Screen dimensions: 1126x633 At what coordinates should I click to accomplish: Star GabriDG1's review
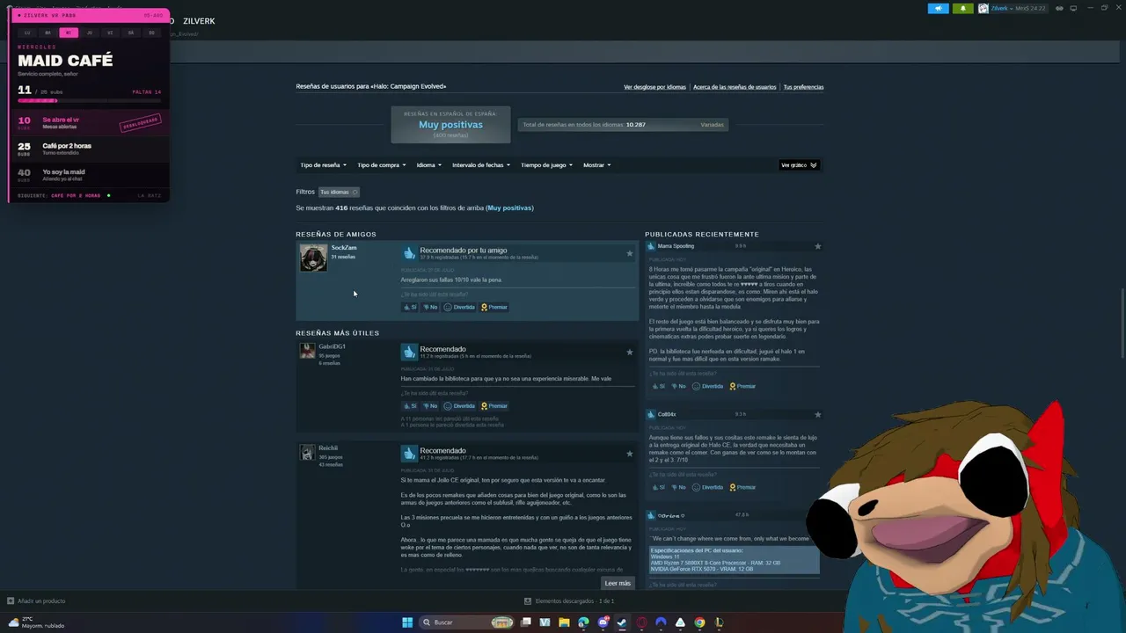pos(629,352)
